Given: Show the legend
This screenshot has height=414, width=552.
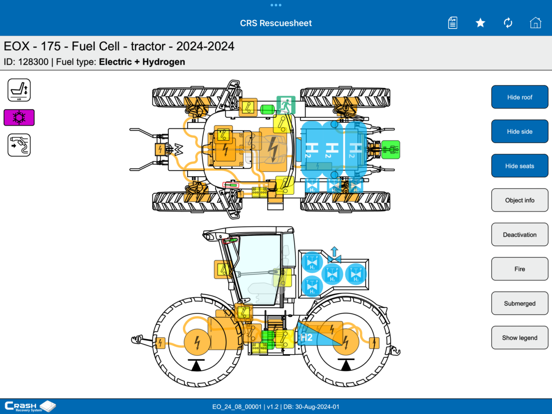Looking at the screenshot, I should [520, 338].
